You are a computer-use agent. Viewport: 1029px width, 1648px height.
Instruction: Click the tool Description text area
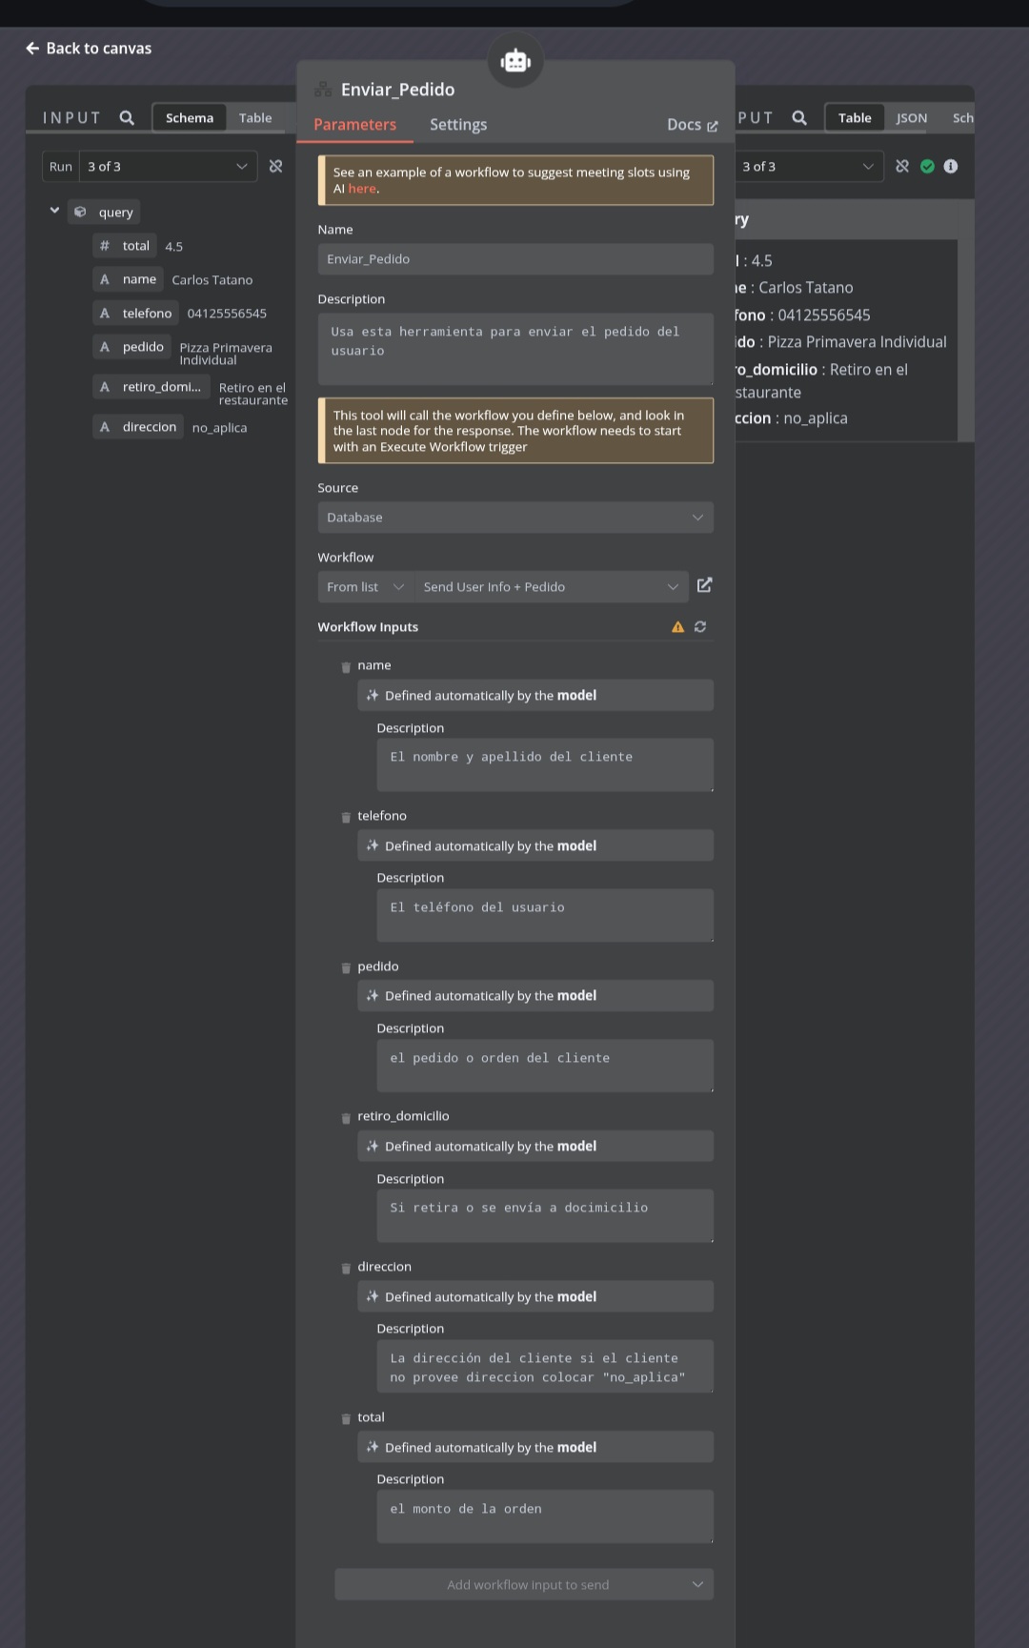(x=515, y=349)
